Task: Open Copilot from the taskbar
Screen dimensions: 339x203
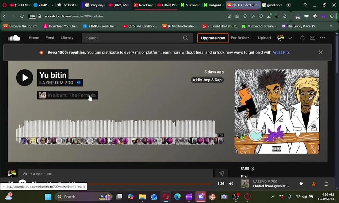Action: pos(131,197)
